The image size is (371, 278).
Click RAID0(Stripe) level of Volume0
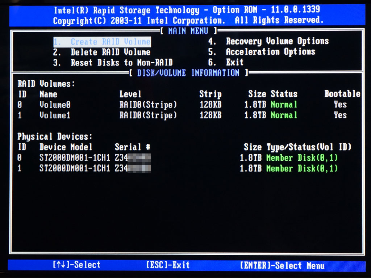pos(148,105)
